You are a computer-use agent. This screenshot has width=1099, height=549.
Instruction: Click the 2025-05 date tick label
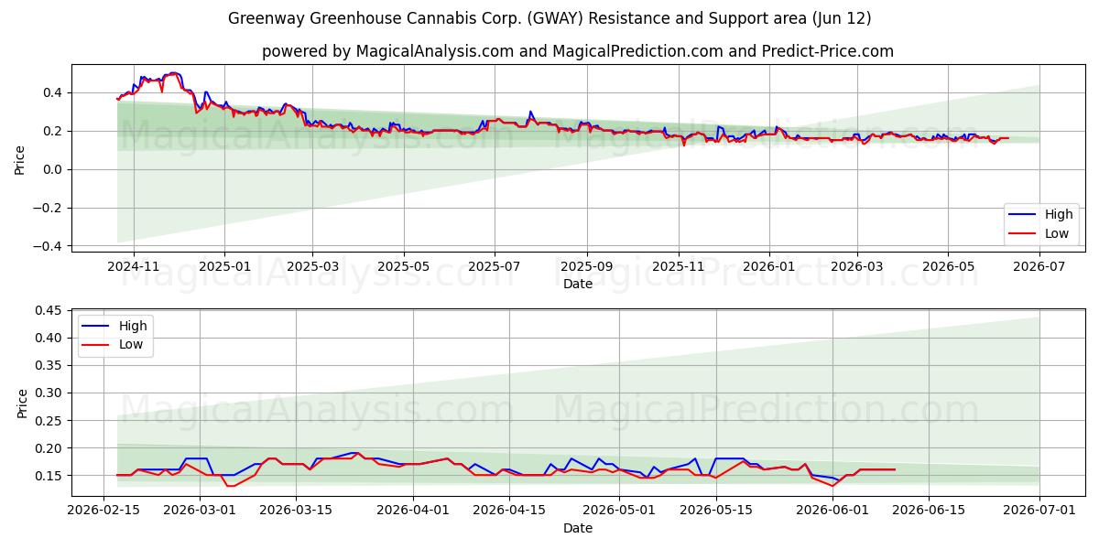tap(403, 266)
